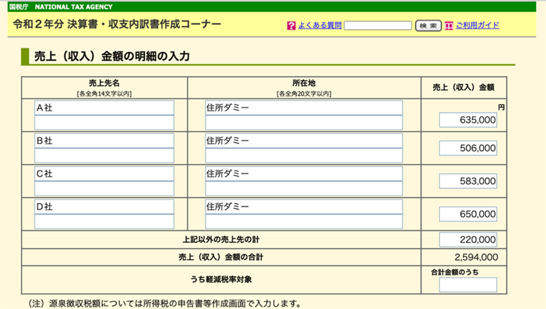
Task: Select the empty second name line under A社
Action: coord(104,123)
